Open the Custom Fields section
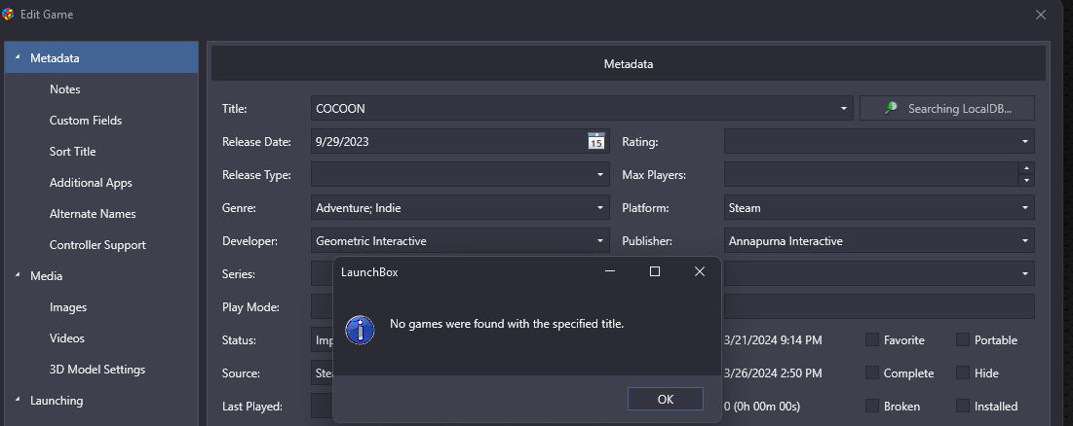 [x=86, y=121]
